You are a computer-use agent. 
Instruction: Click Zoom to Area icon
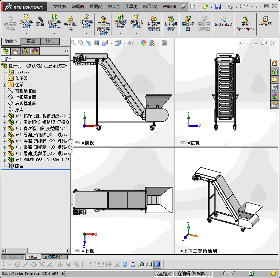(x=81, y=43)
